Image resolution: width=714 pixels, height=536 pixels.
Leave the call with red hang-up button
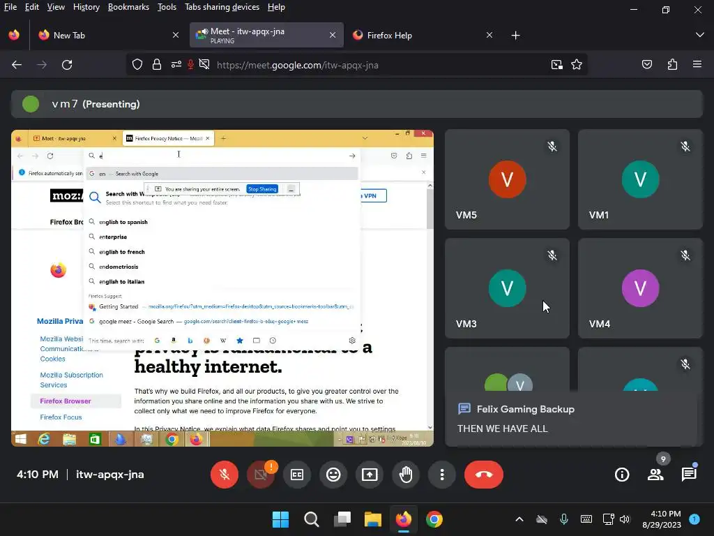click(484, 475)
